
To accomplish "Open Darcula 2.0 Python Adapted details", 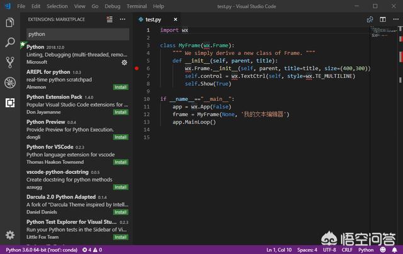I will point(76,204).
